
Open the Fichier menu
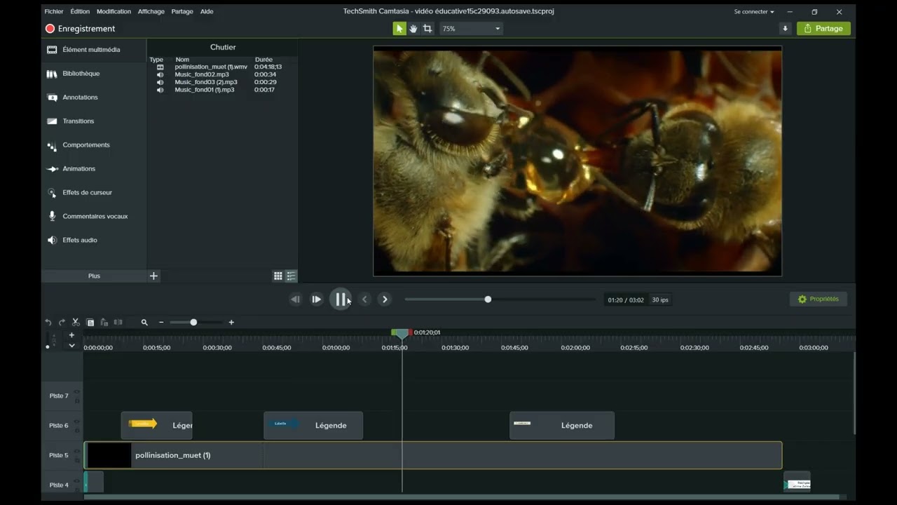(54, 12)
